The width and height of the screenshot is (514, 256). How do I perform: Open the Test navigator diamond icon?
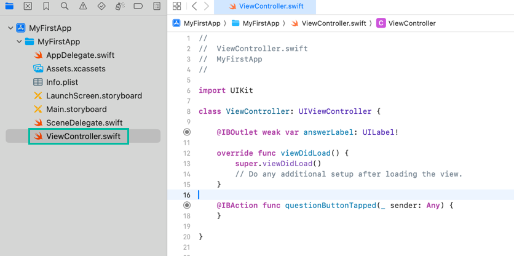click(x=101, y=6)
